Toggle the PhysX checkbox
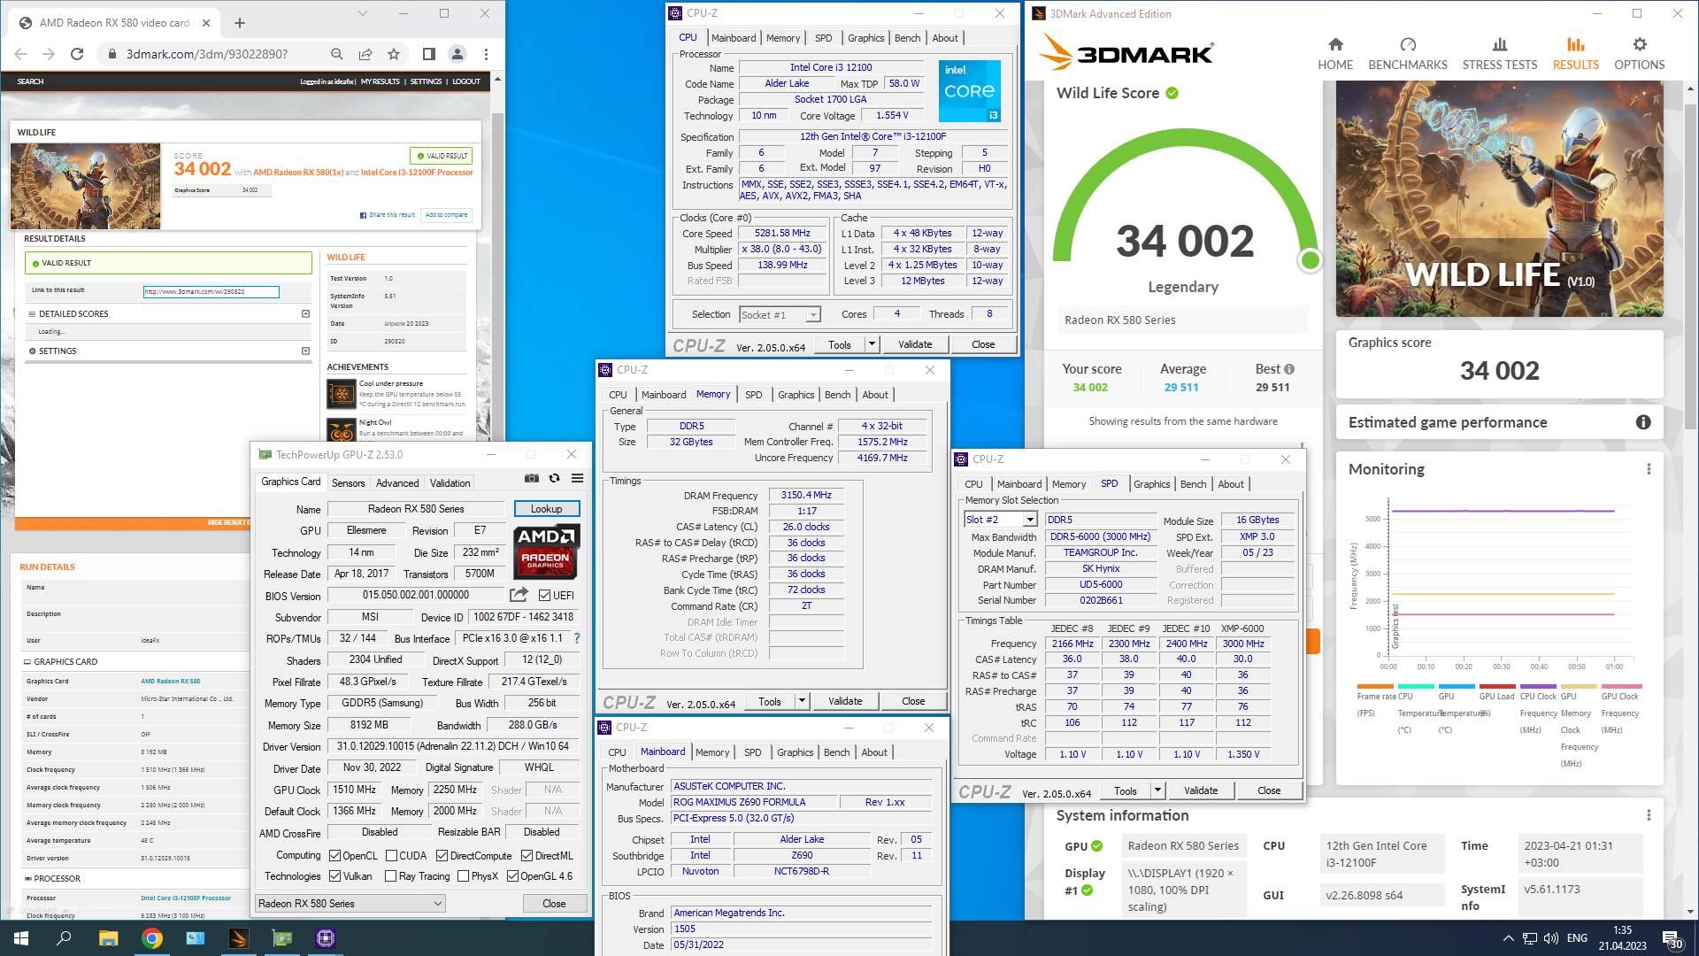The width and height of the screenshot is (1699, 956). [x=463, y=876]
